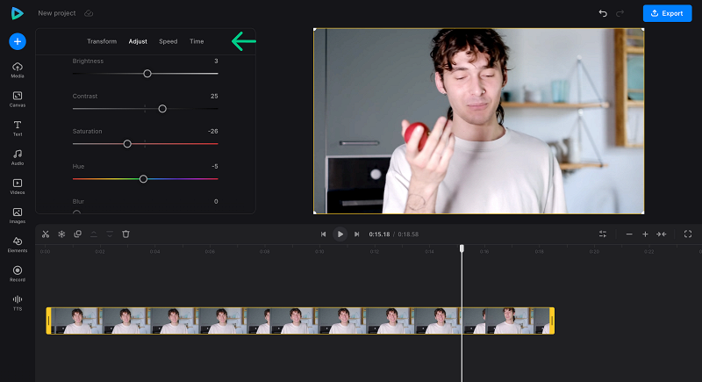Switch to the Transform tab
Viewport: 702px width, 382px height.
point(102,41)
